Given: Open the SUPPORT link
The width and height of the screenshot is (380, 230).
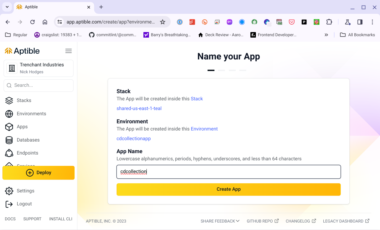Looking at the screenshot, I should coord(32,219).
